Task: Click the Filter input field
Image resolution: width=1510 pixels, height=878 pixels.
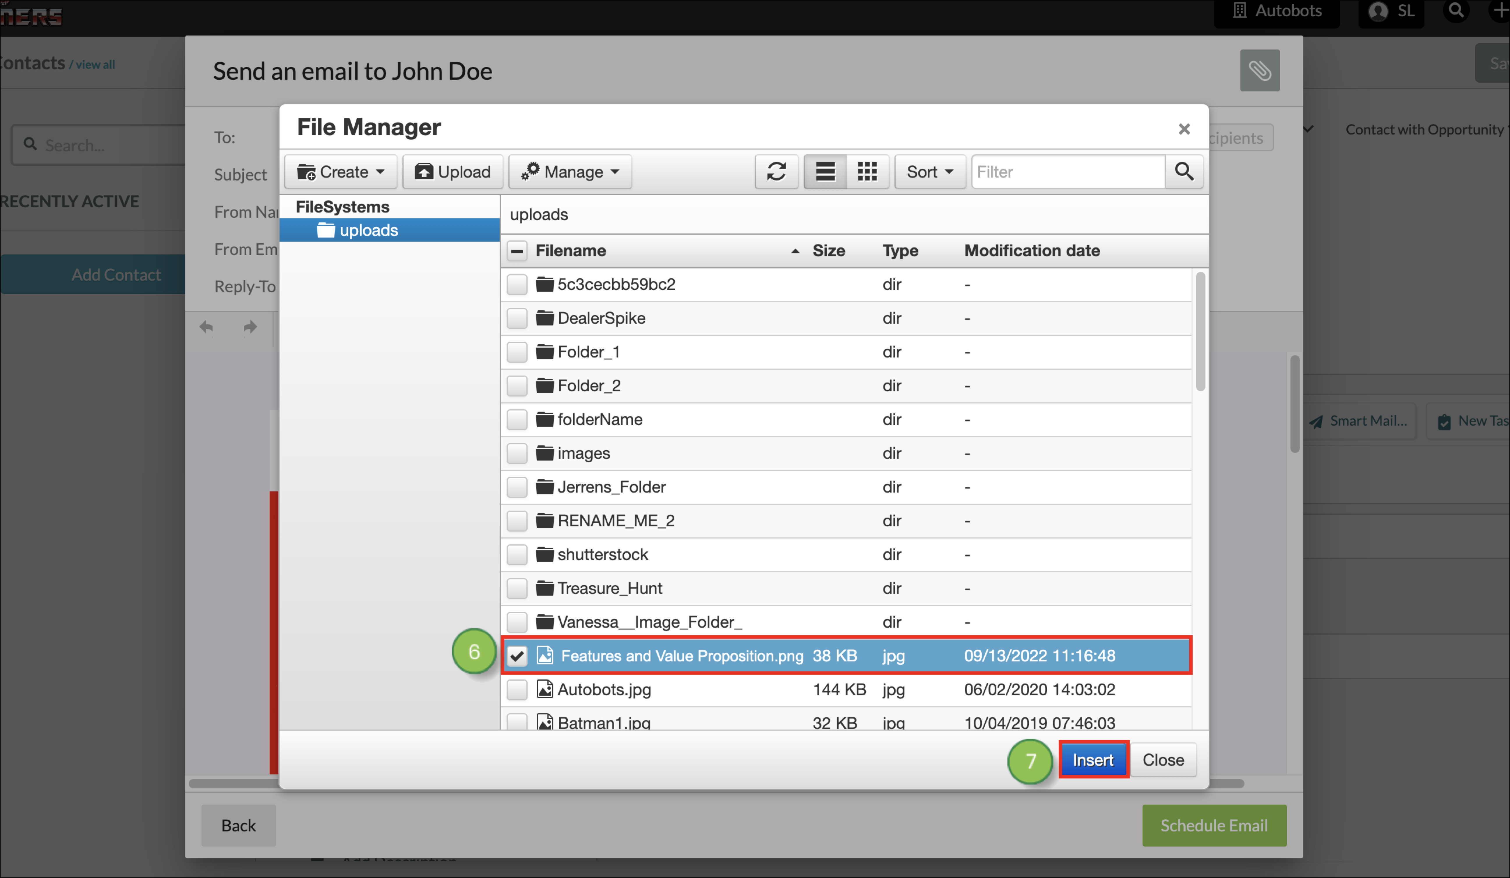Action: pyautogui.click(x=1069, y=172)
